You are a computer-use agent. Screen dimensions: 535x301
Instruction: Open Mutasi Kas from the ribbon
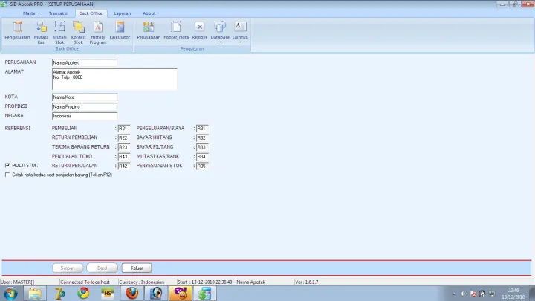click(x=41, y=33)
